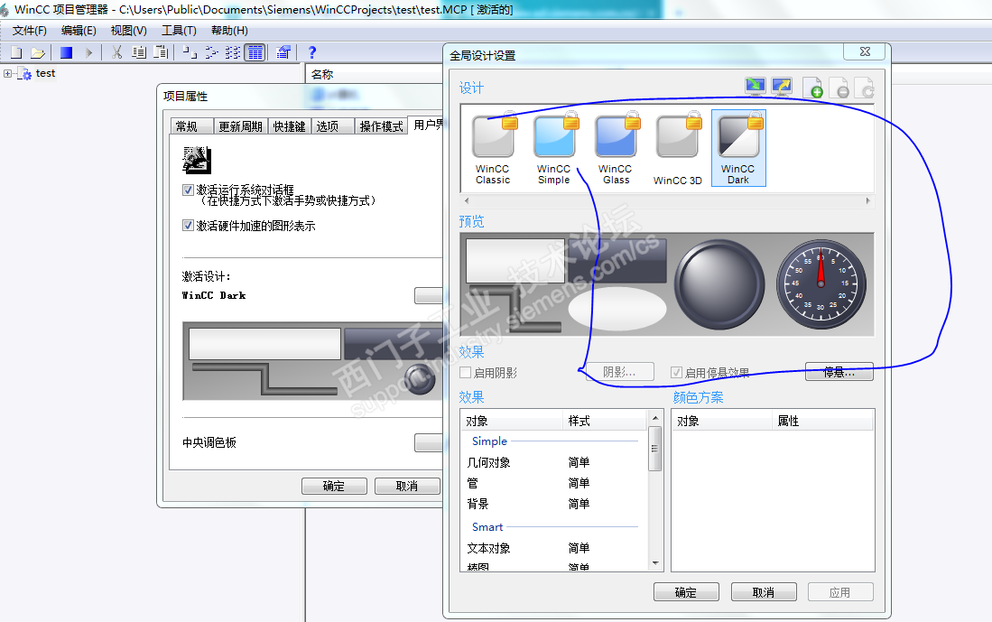
Task: Open the 工具(T) menu
Action: 179,31
